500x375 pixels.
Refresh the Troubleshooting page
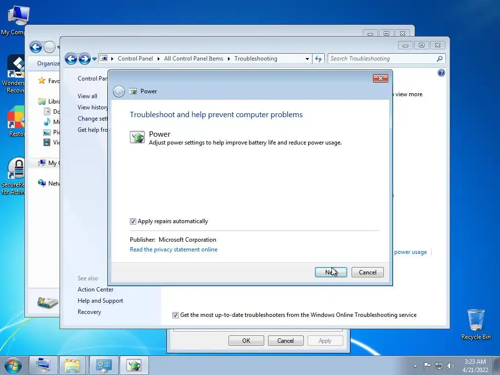click(x=318, y=59)
